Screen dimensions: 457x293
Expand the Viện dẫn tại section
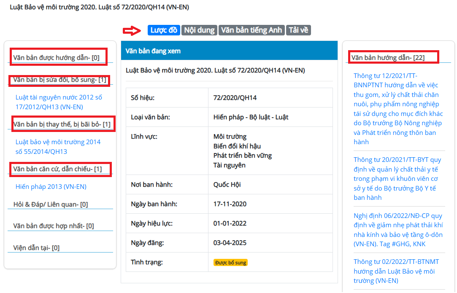click(36, 248)
